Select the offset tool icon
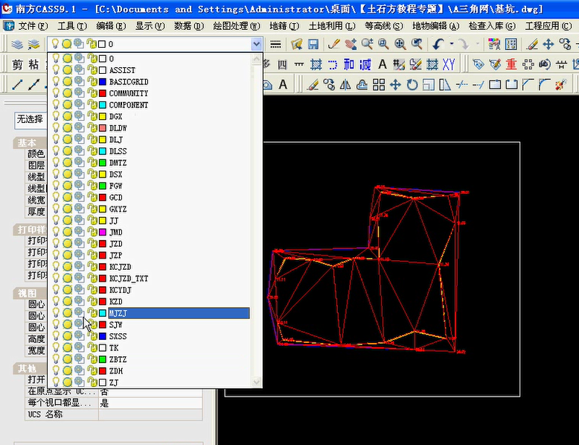 tap(362, 85)
